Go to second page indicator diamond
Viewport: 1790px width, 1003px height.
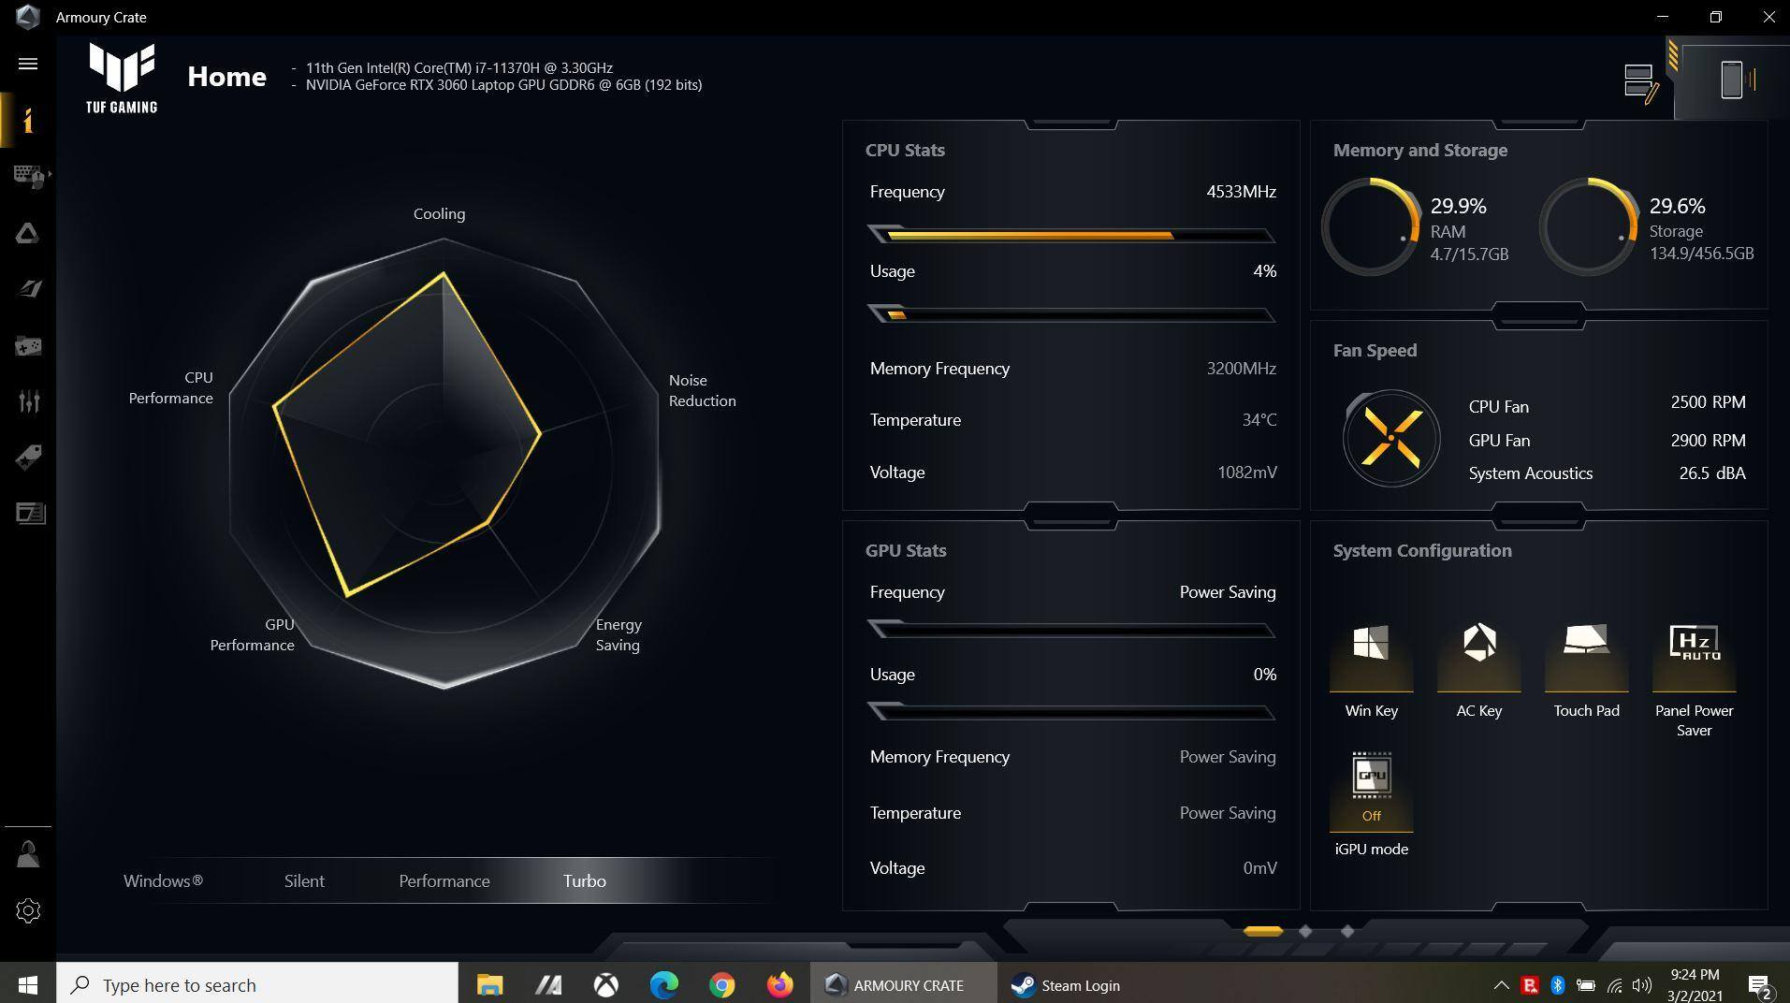[x=1305, y=931]
